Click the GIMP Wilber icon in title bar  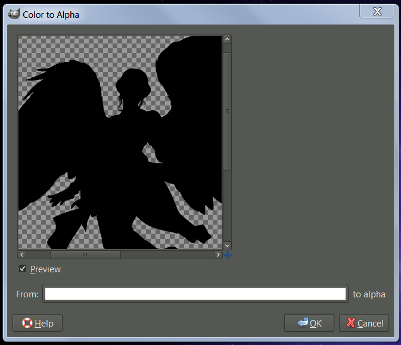(14, 14)
